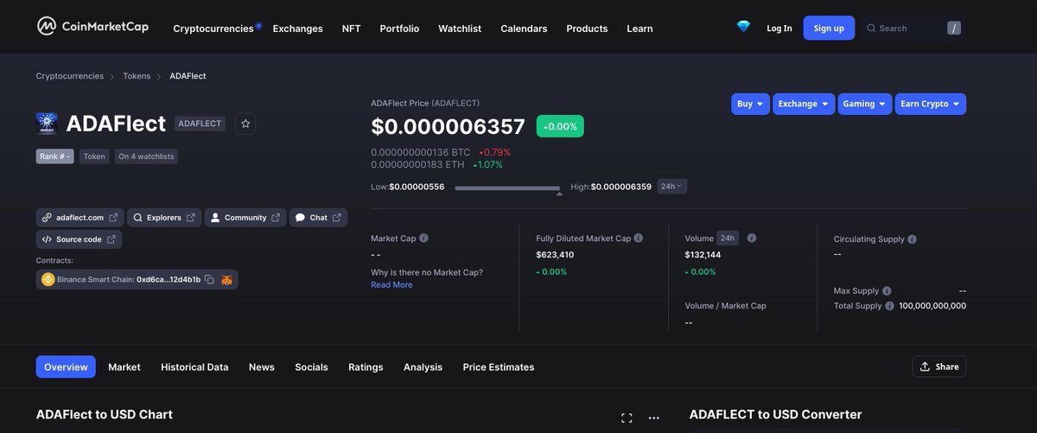The image size is (1037, 433).
Task: Click the Token tag badge
Action: 94,156
